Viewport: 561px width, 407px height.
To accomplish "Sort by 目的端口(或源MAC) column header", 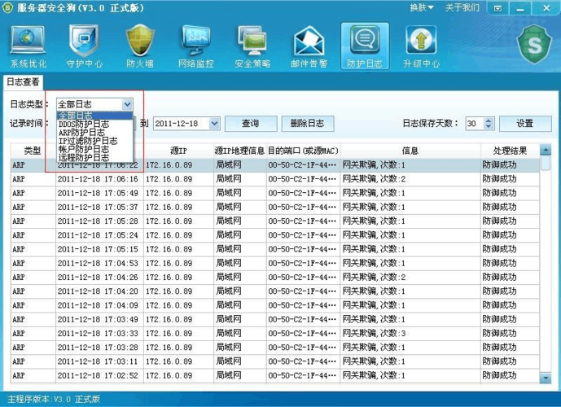I will (x=303, y=151).
